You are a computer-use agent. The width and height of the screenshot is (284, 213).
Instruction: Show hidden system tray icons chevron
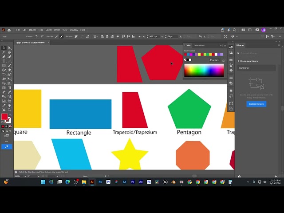(x=248, y=182)
